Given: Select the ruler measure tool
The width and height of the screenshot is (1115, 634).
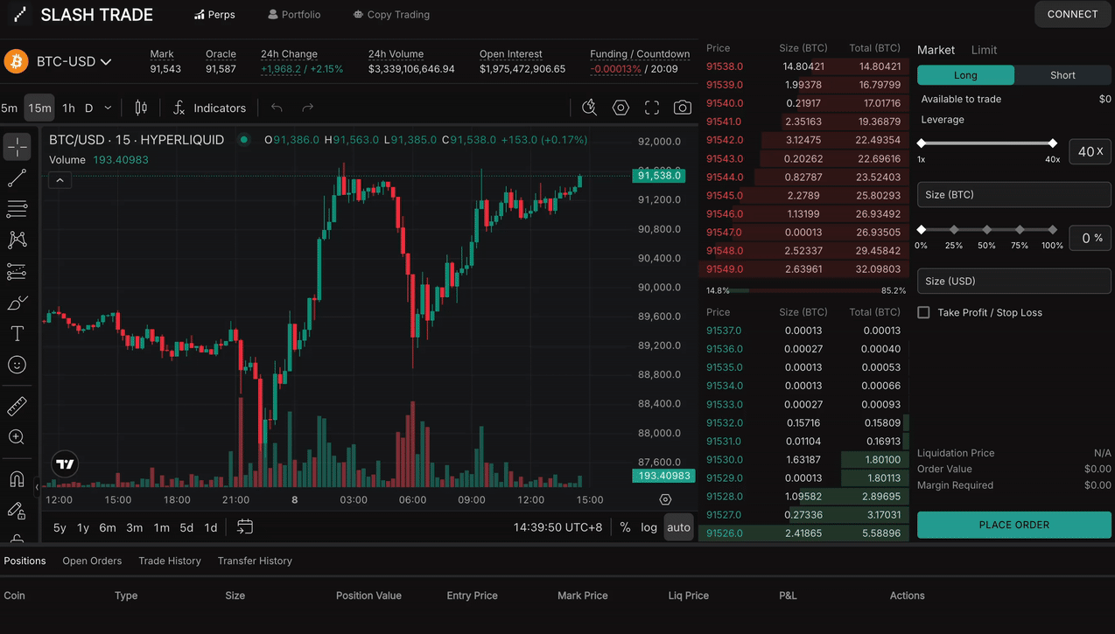Looking at the screenshot, I should [x=17, y=406].
